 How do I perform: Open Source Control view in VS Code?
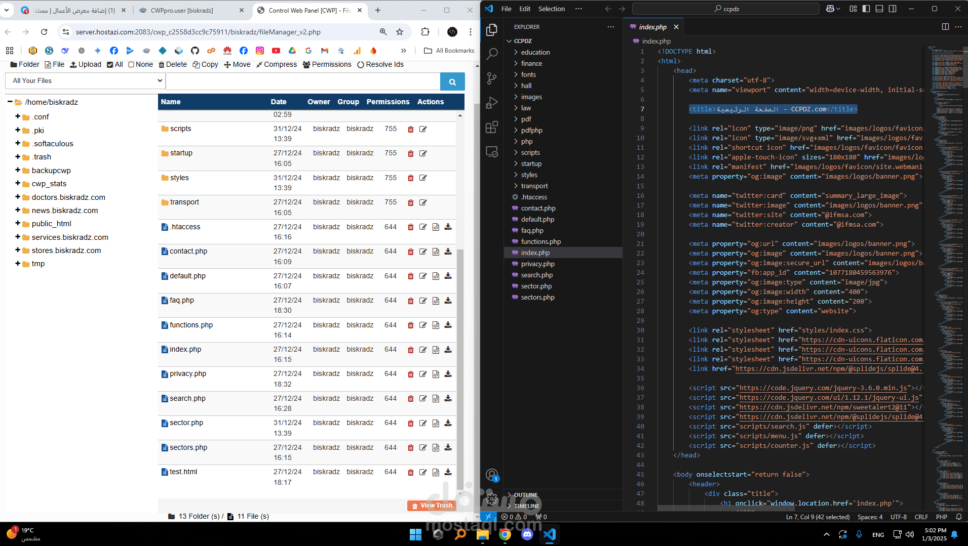click(491, 78)
